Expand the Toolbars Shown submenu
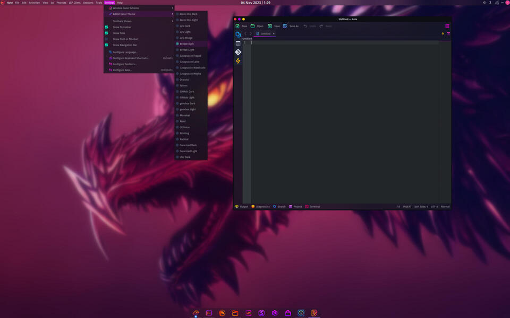 pos(139,21)
